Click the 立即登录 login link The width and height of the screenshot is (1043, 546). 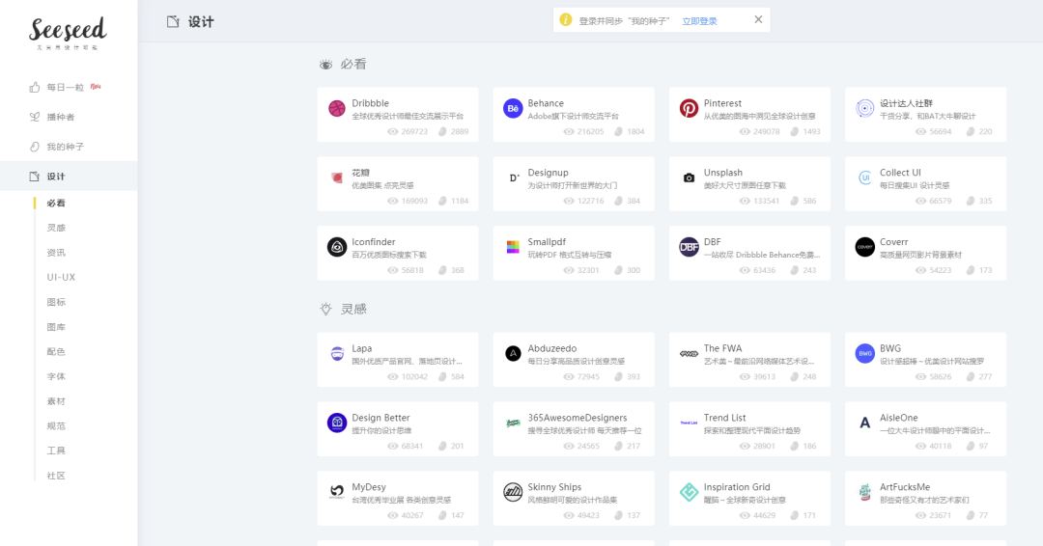(699, 21)
